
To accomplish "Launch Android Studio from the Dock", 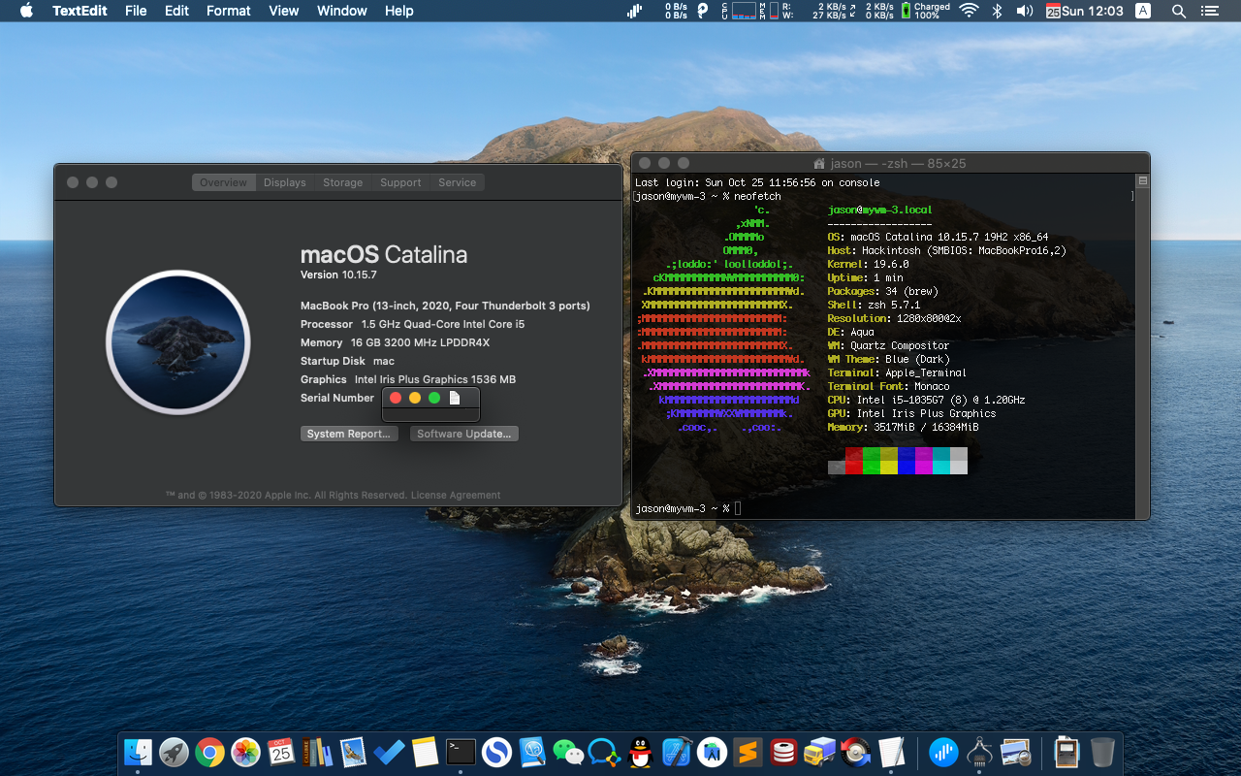I will click(x=712, y=752).
